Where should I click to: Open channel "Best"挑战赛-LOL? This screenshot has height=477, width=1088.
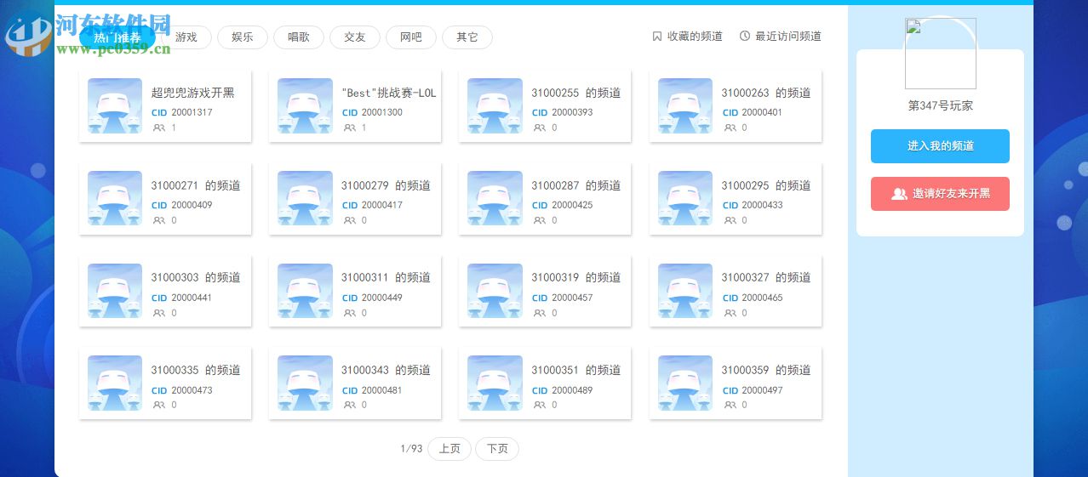pyautogui.click(x=355, y=106)
